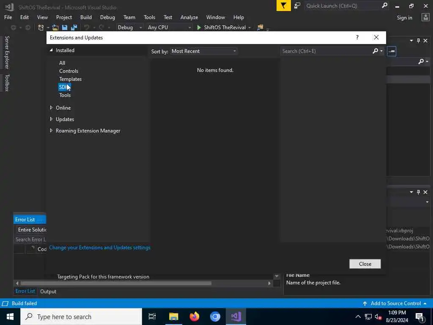This screenshot has width=433, height=325.
Task: Select All under Installed
Action: pos(62,63)
